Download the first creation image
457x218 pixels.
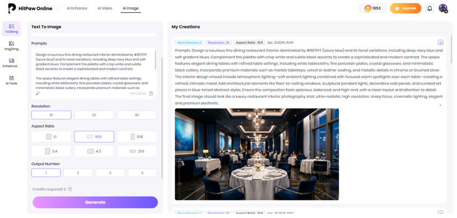(440, 42)
